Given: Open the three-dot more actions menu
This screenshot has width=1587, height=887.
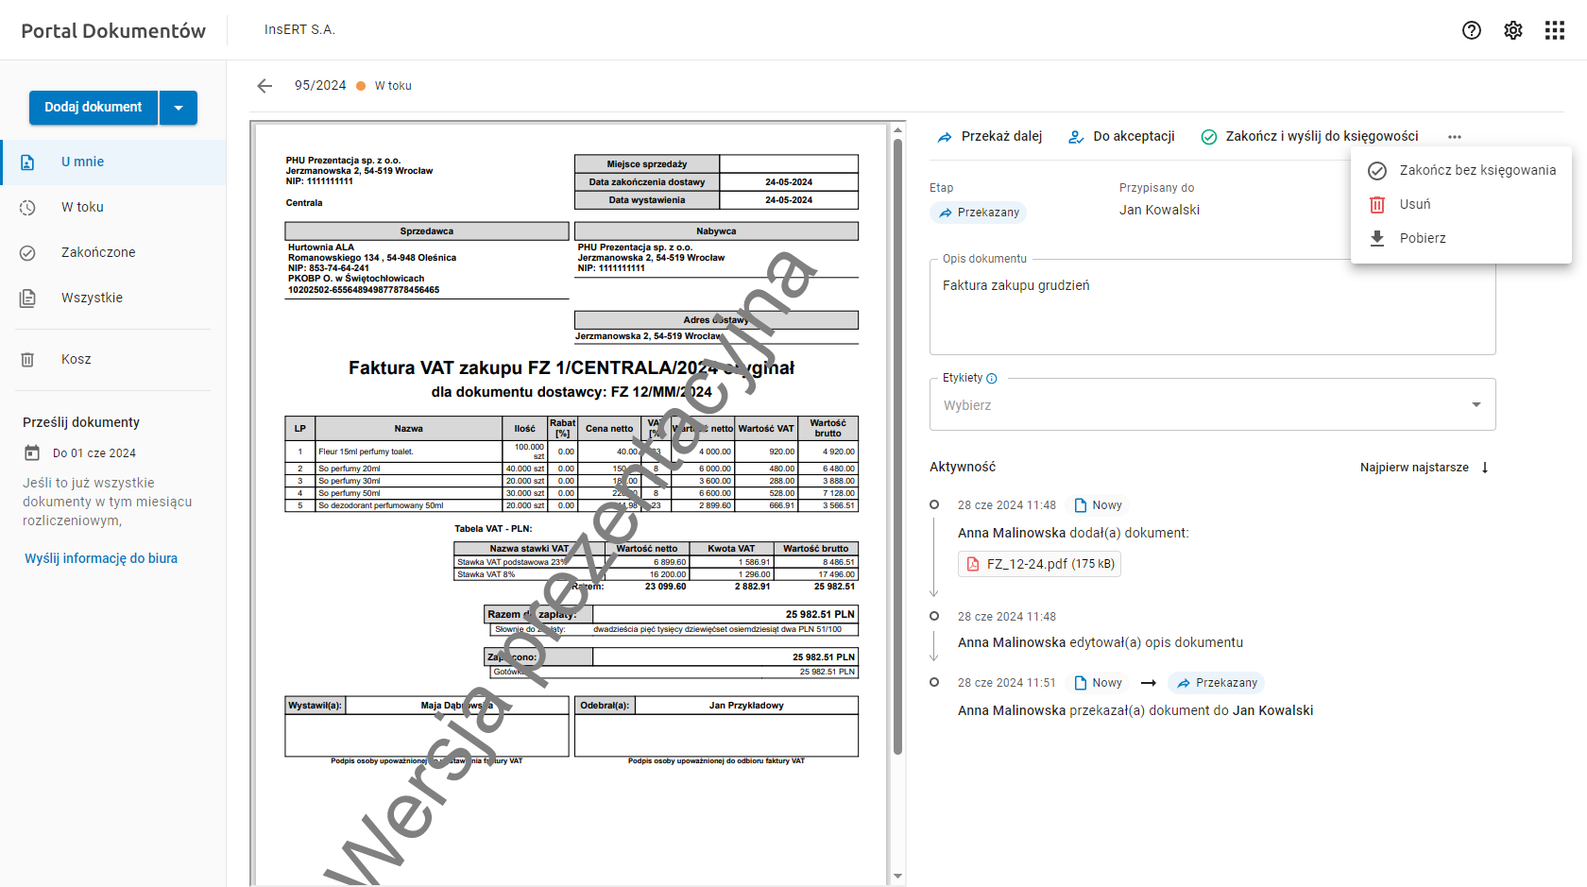Looking at the screenshot, I should [x=1455, y=137].
